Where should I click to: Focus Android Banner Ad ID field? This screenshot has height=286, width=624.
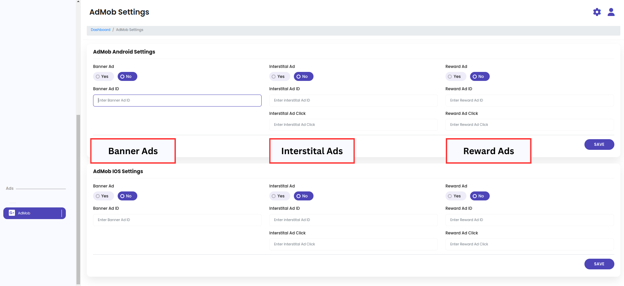pos(177,101)
